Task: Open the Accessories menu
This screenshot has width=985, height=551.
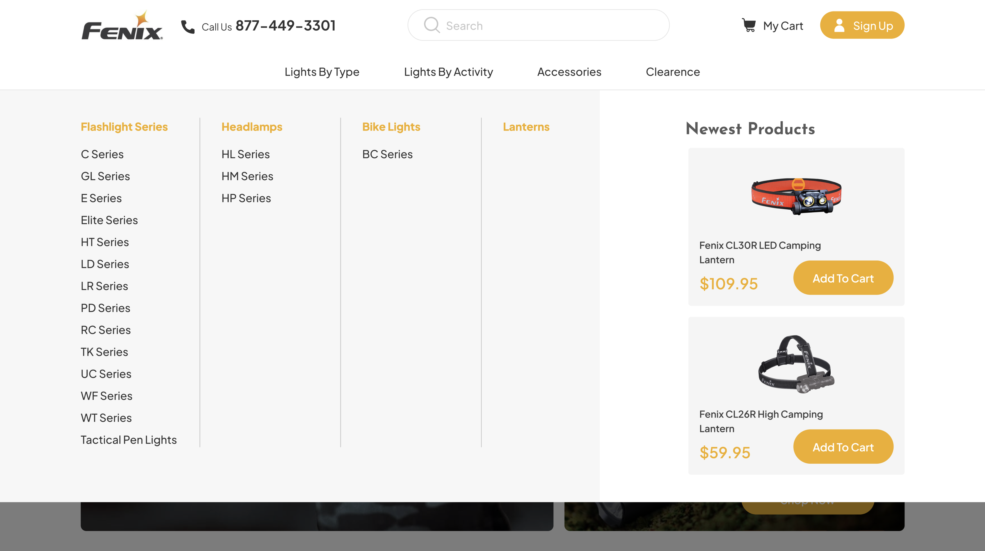Action: coord(569,72)
